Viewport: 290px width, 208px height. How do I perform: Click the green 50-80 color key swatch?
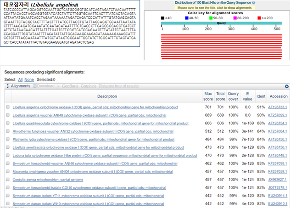click(211, 18)
